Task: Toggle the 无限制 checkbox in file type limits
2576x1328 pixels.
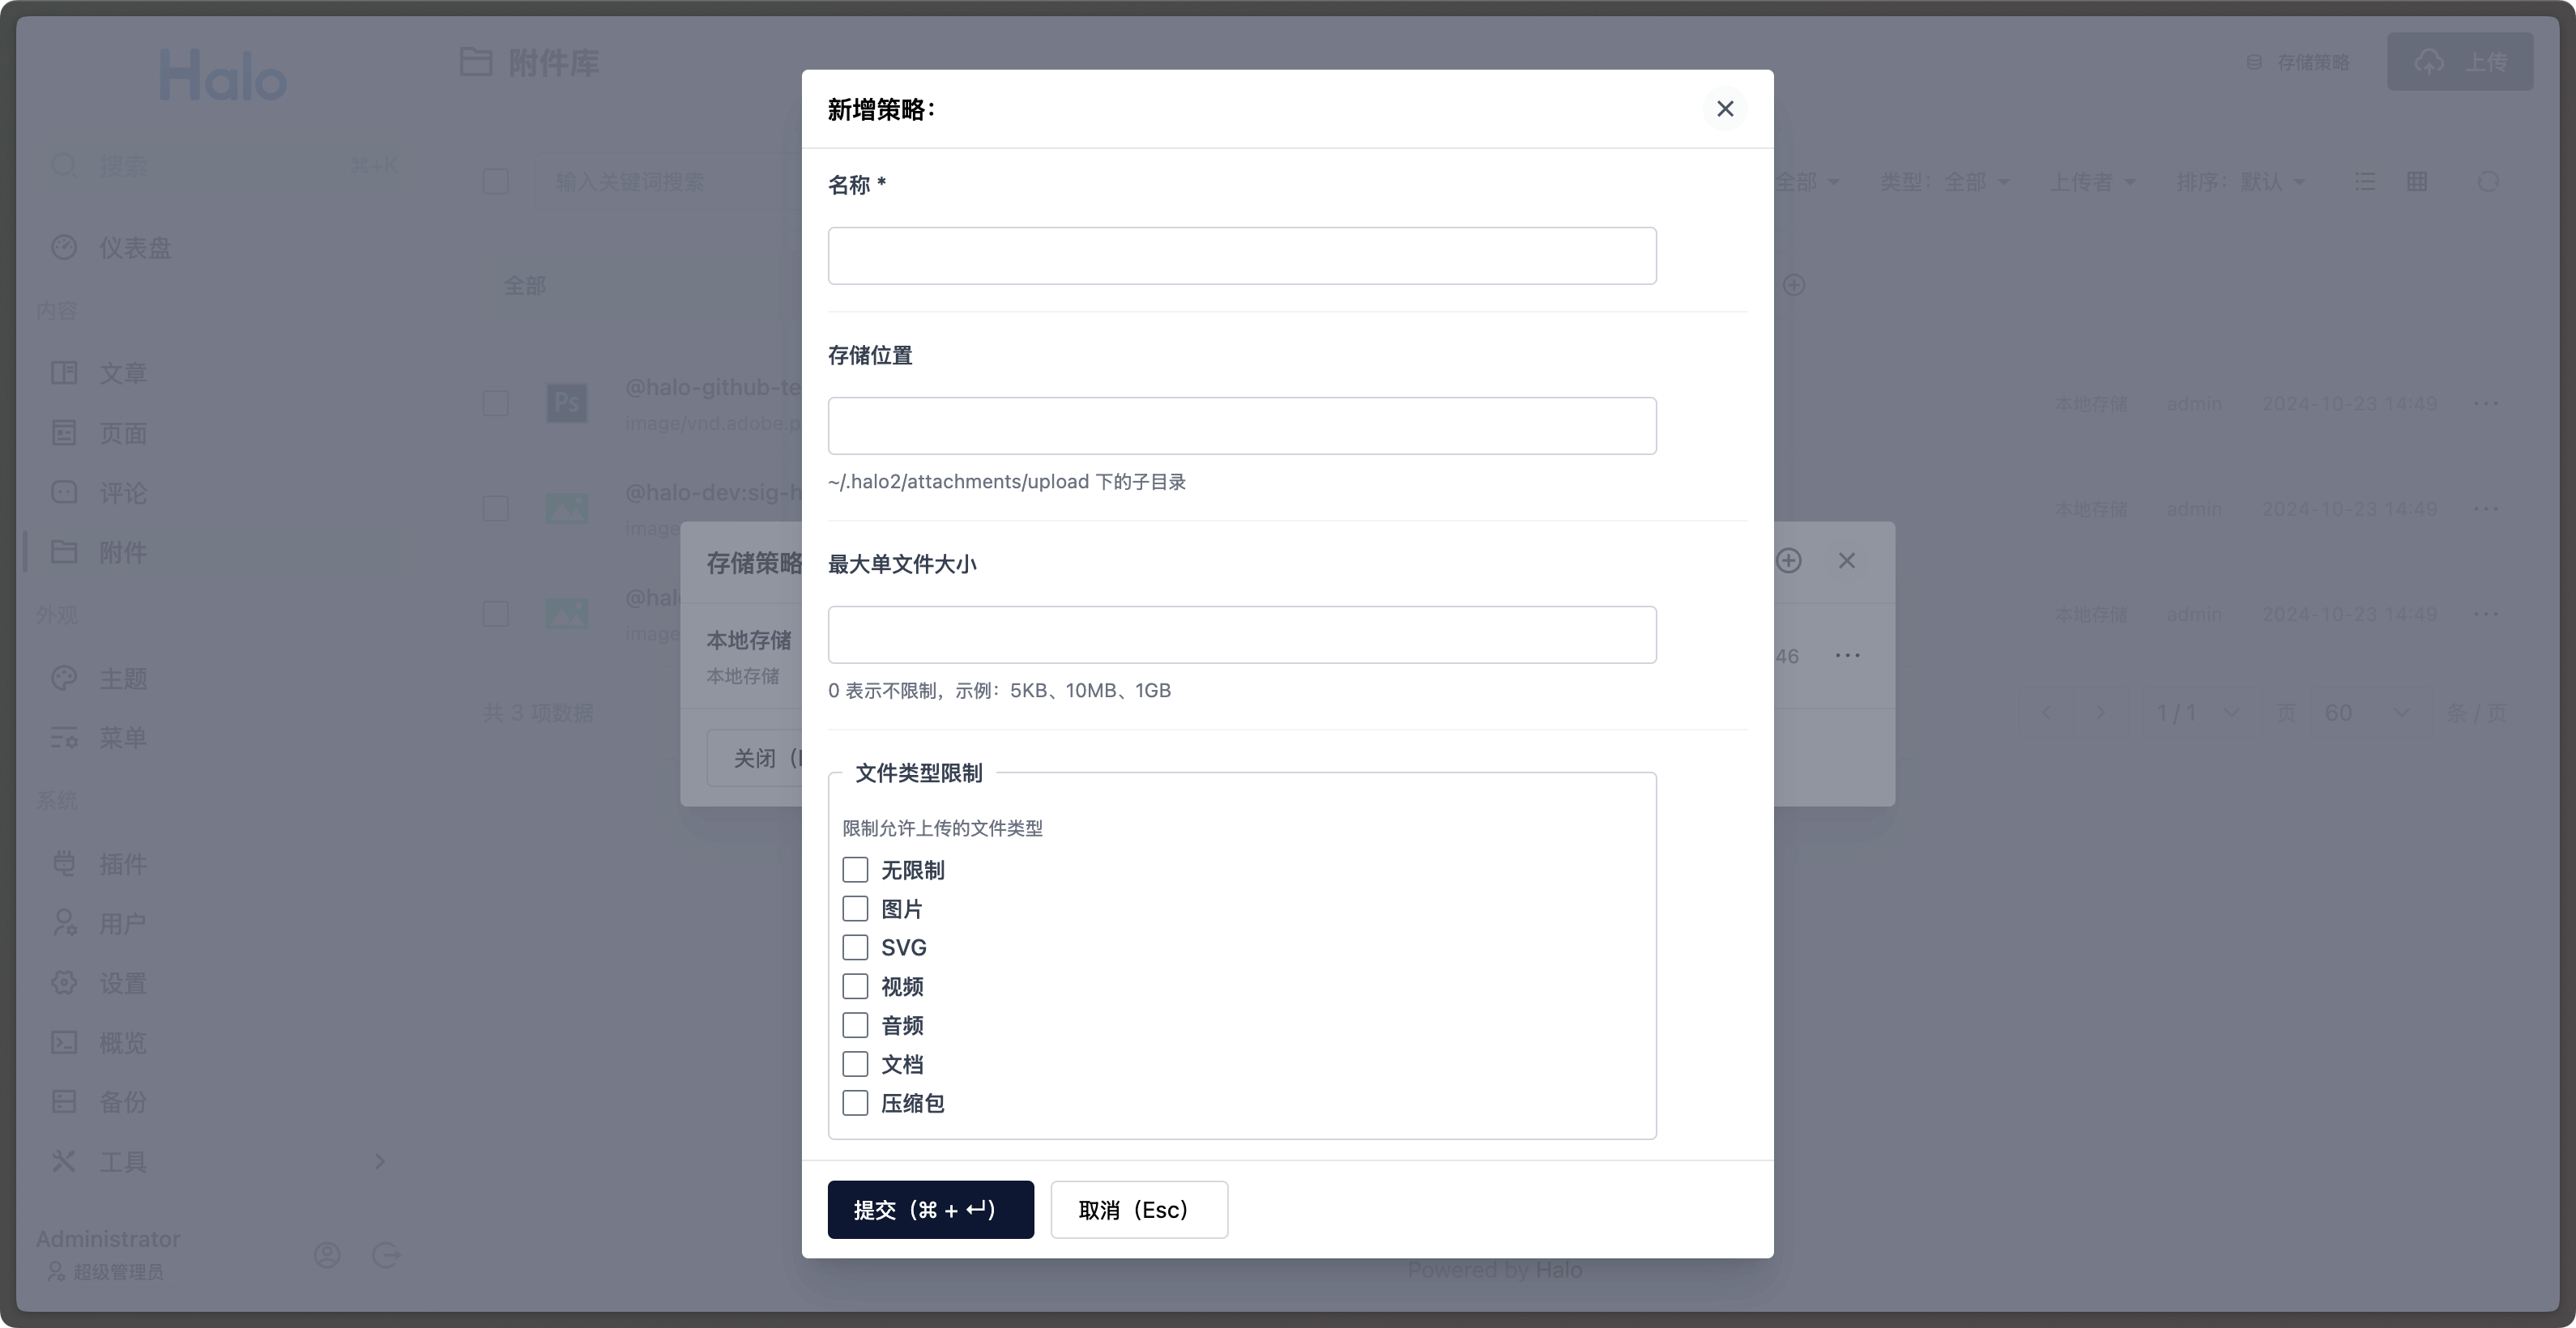Action: tap(855, 869)
